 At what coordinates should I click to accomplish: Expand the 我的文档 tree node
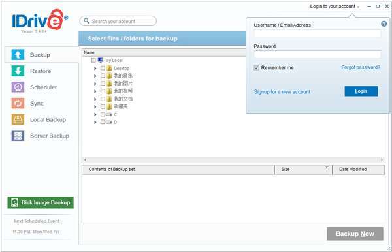(x=95, y=99)
